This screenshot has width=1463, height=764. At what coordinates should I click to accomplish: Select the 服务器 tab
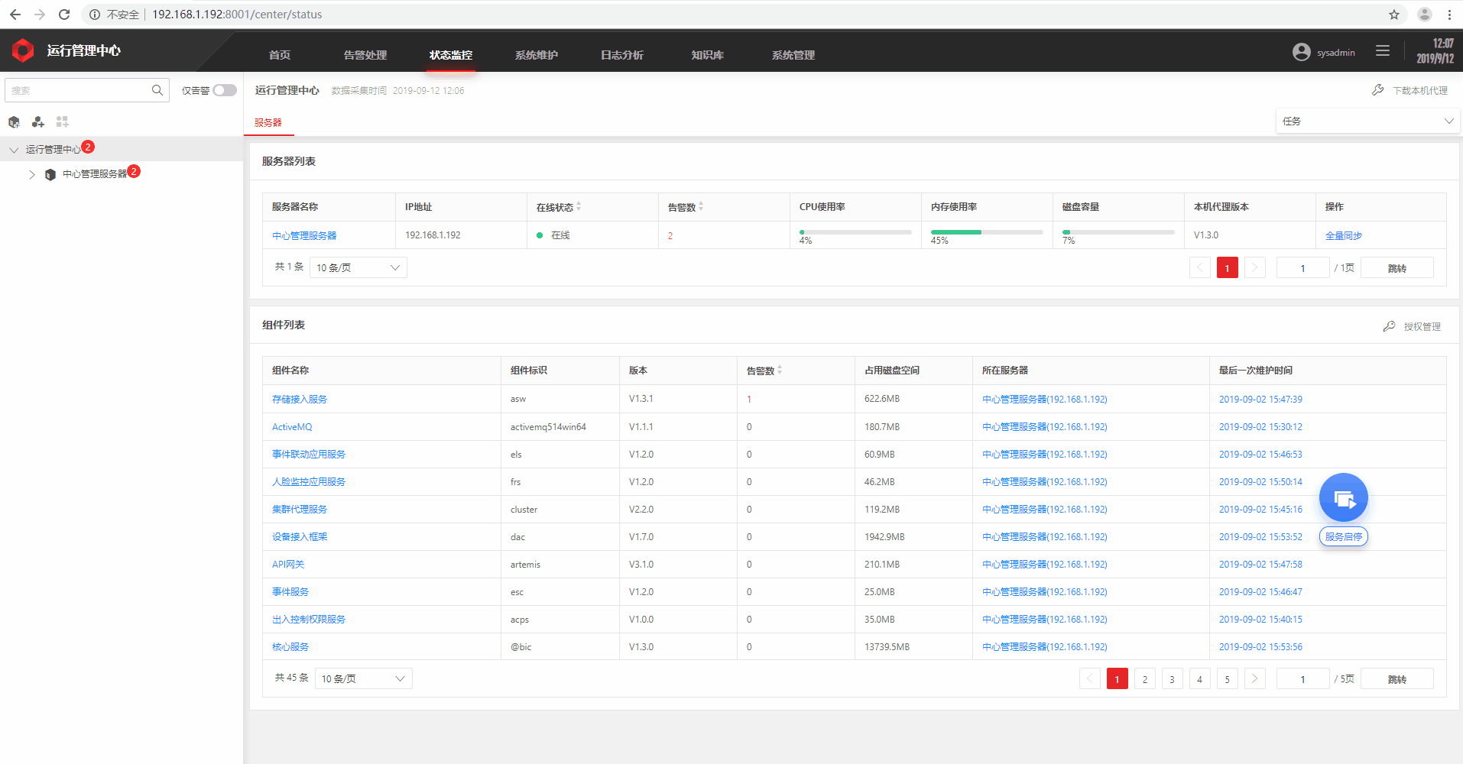(x=268, y=122)
